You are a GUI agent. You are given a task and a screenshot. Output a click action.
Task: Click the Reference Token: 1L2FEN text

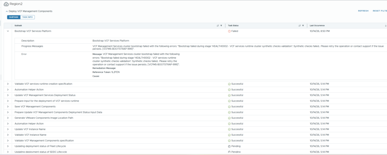click(106, 72)
